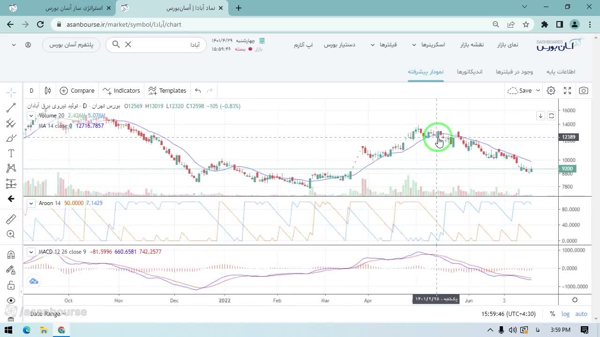
Task: Select the text annotation tool
Action: 11,154
